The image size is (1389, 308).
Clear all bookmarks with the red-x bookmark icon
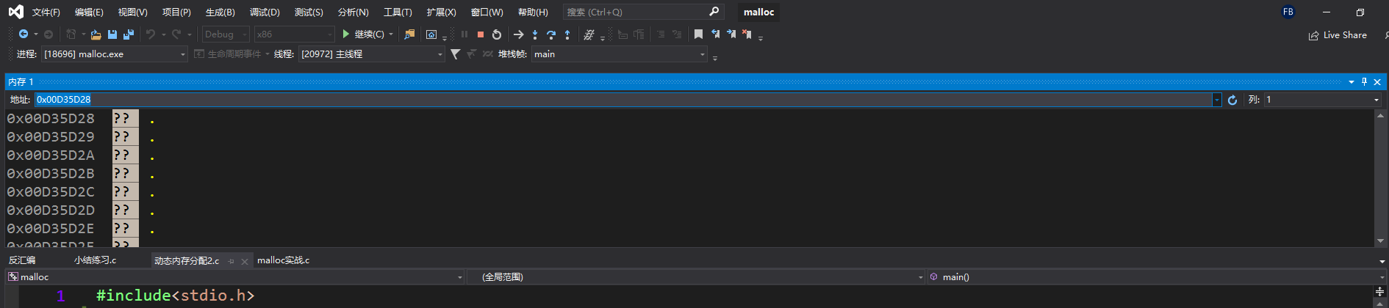click(x=747, y=34)
